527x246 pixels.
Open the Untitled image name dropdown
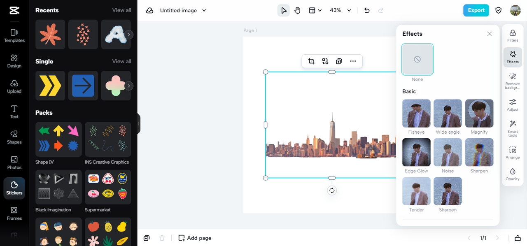tap(183, 10)
